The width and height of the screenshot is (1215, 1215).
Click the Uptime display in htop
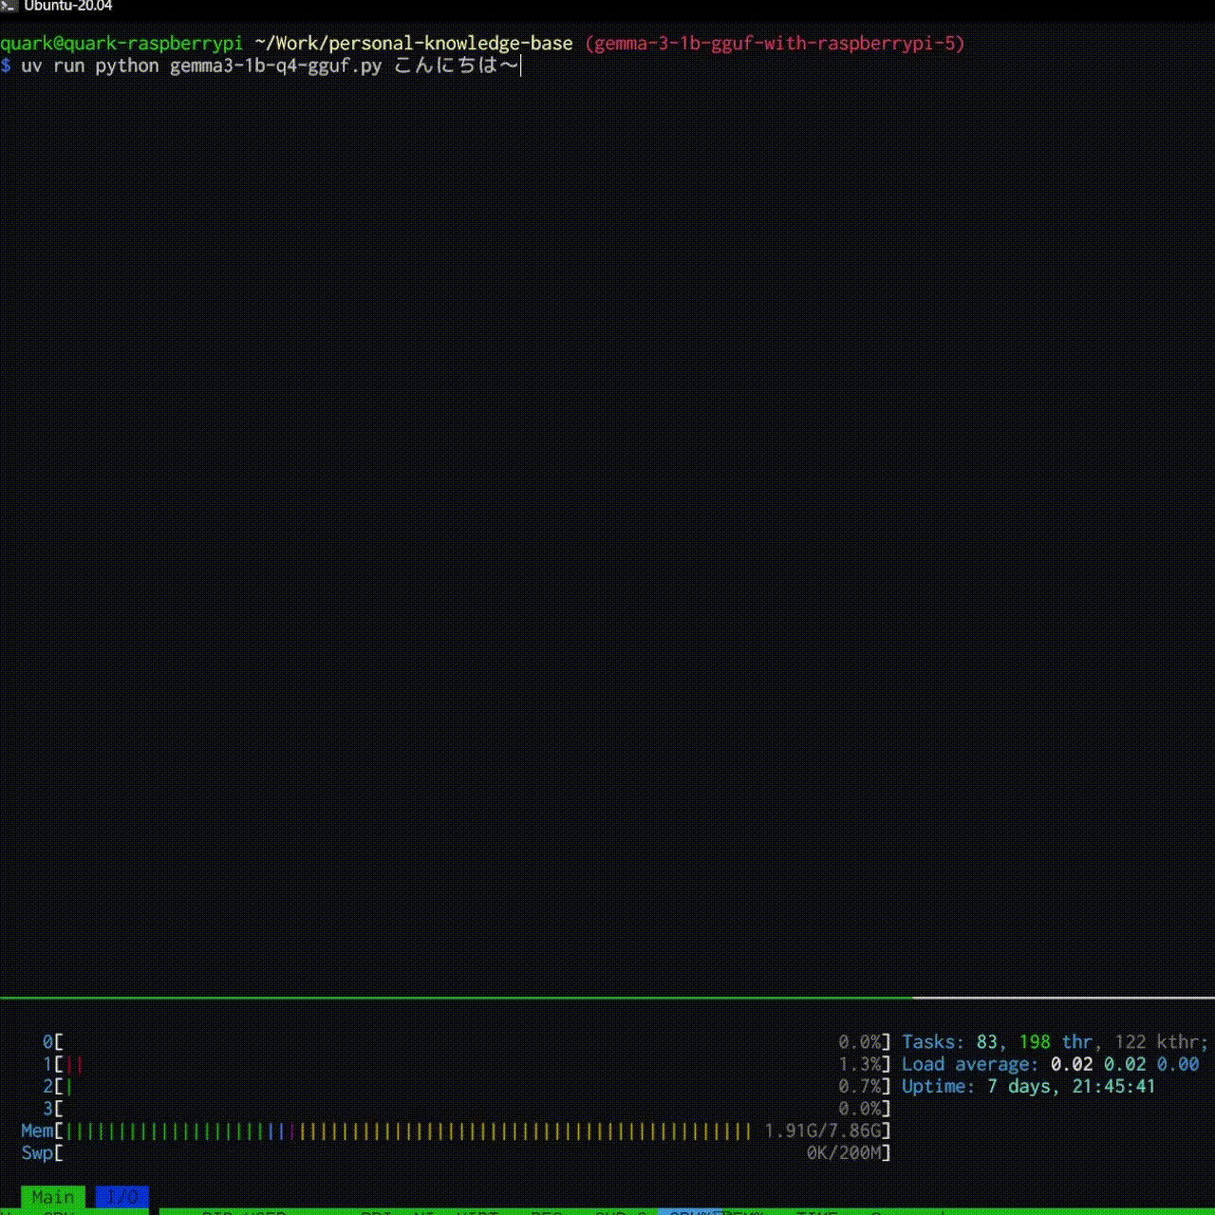1030,1087
